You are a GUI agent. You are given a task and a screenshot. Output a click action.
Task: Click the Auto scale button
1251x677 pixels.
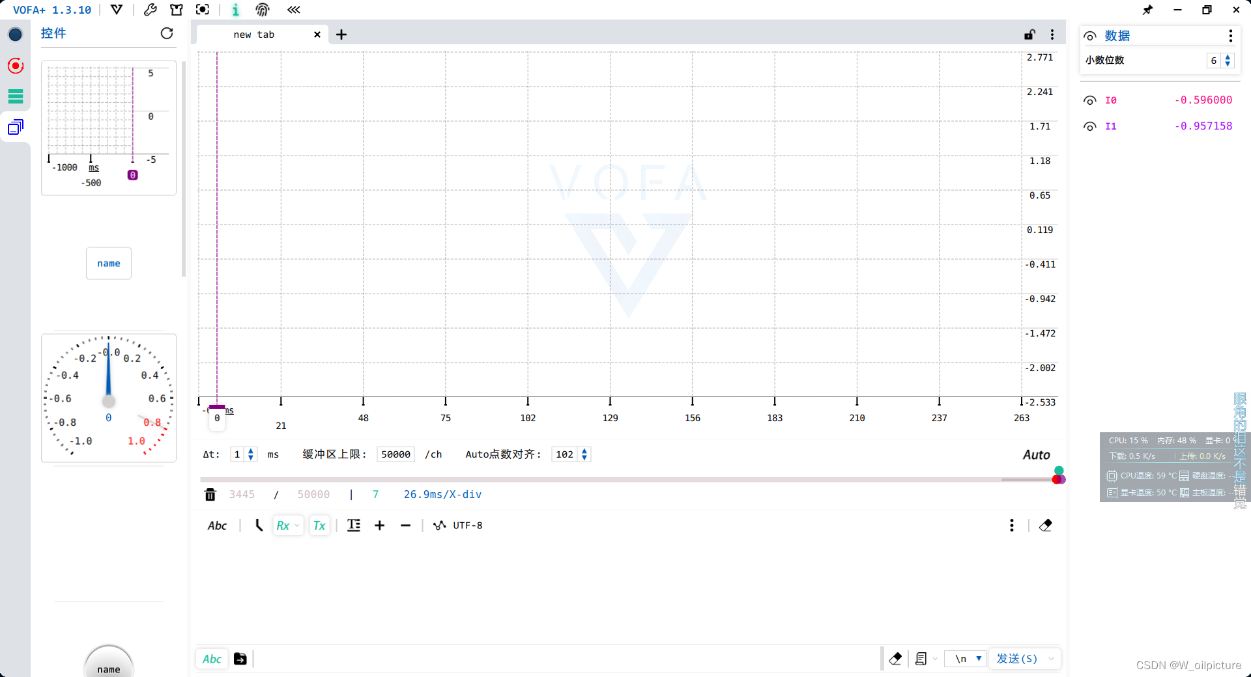(x=1036, y=455)
